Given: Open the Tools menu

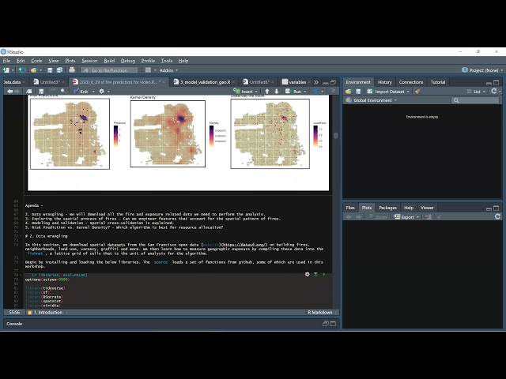Looking at the screenshot, I should 167,61.
